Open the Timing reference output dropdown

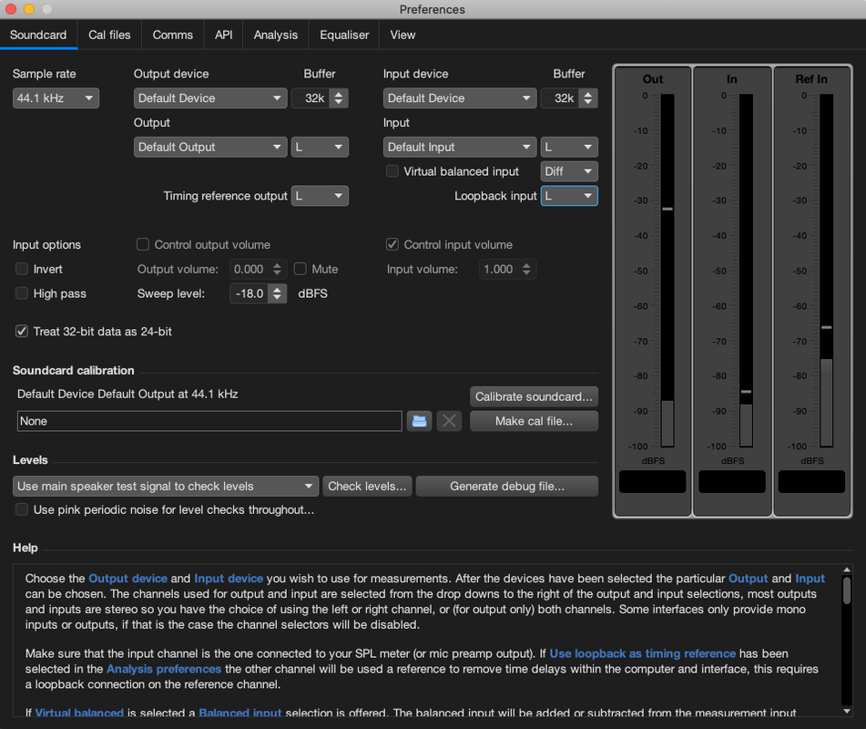tap(320, 196)
